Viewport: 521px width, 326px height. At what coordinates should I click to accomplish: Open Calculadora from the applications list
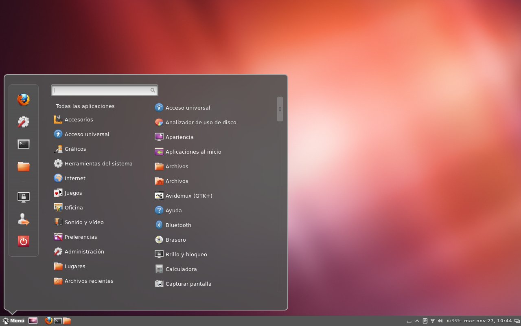[181, 269]
